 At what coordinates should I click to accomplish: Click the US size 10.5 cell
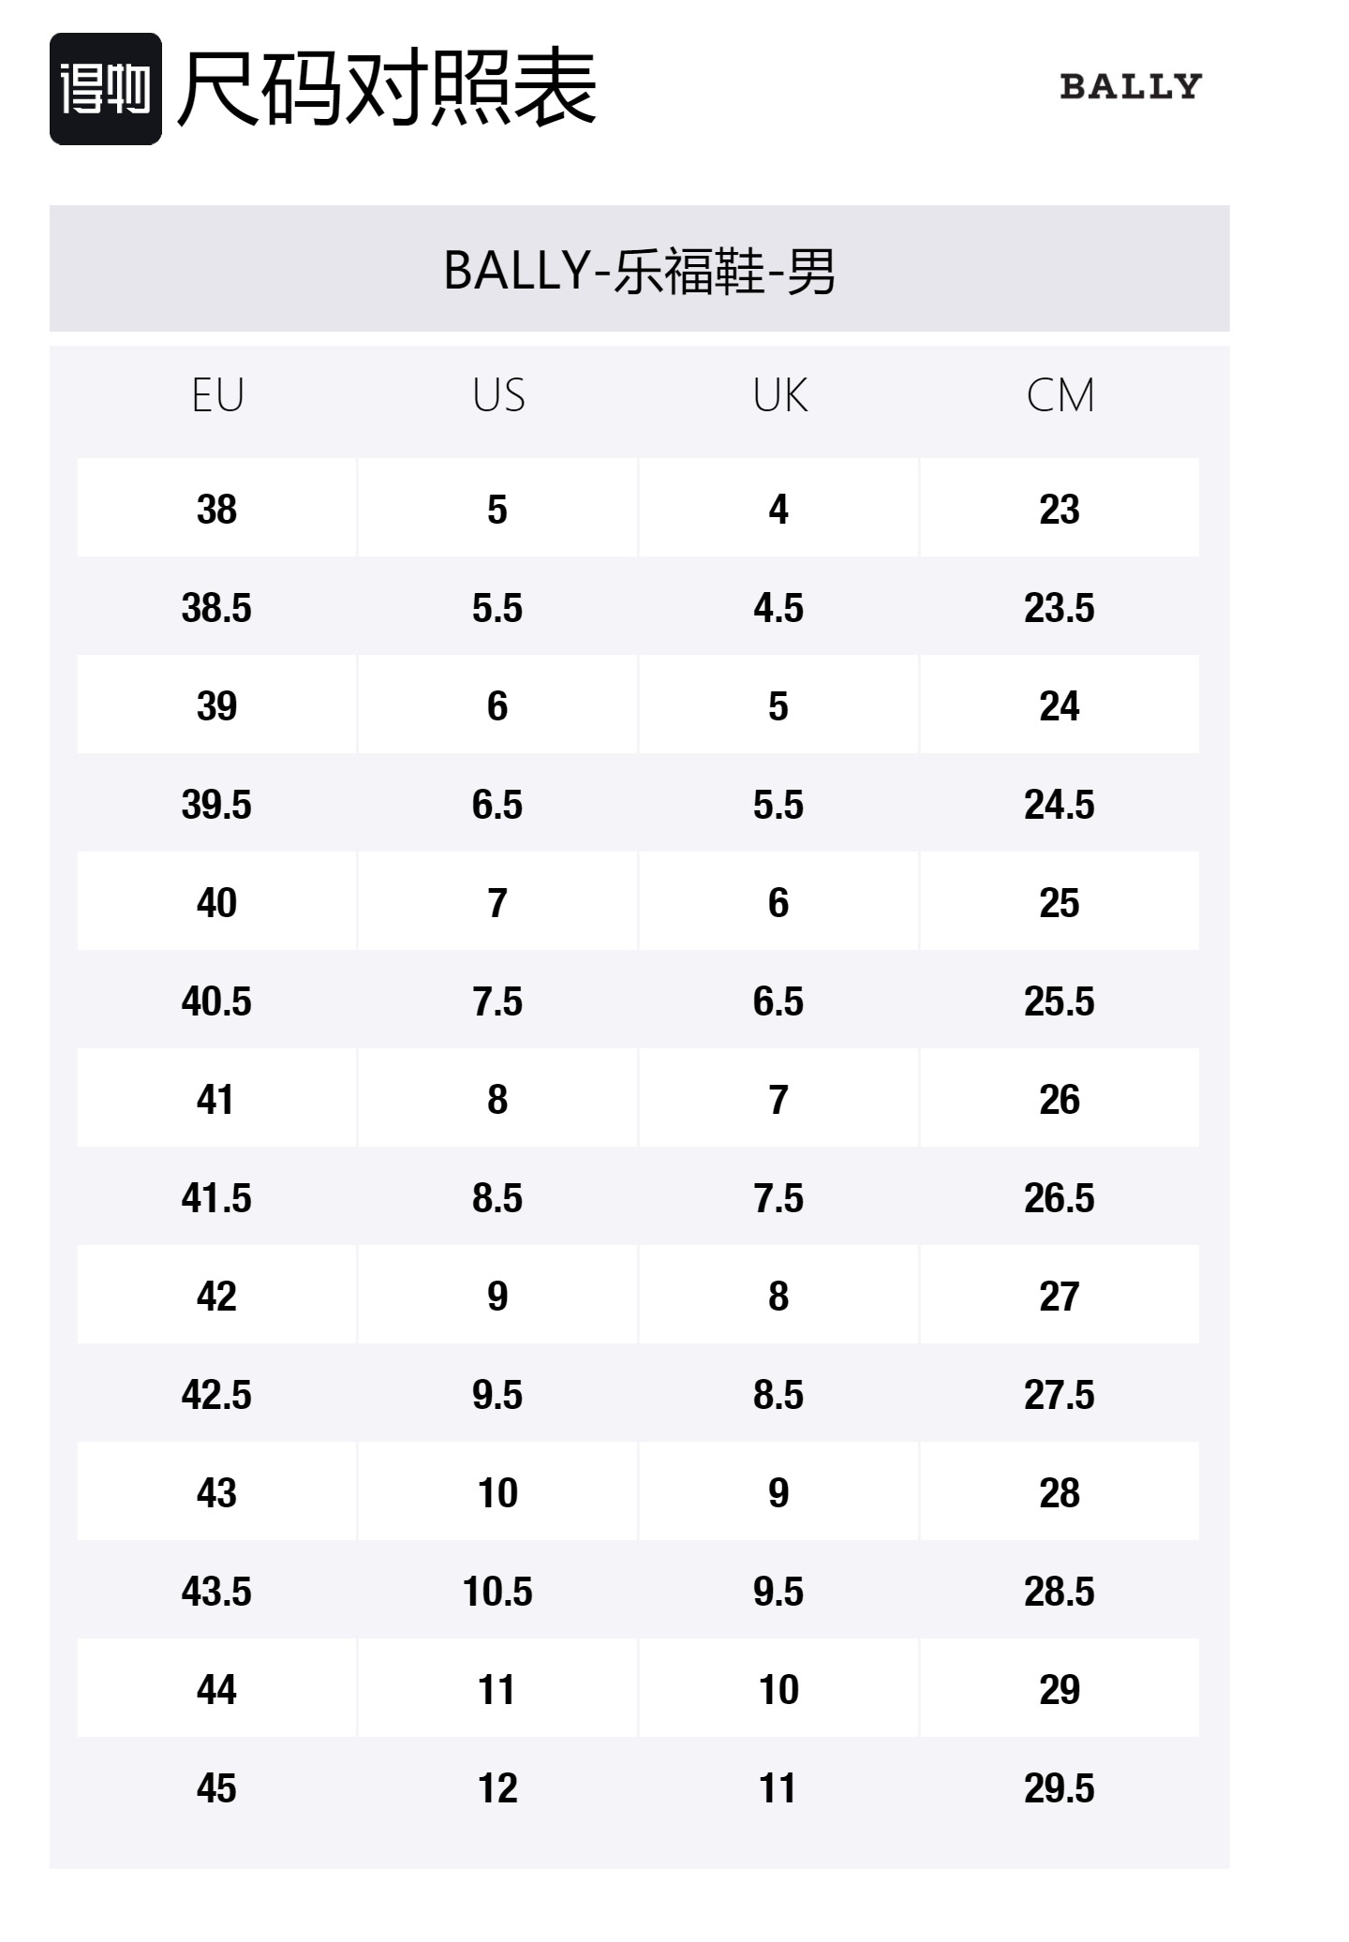[497, 1592]
